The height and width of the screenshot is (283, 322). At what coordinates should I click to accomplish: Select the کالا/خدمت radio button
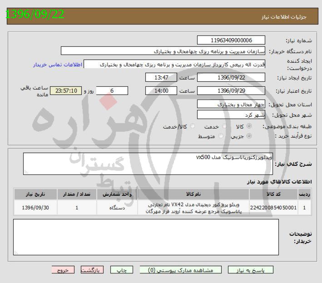[193, 126]
